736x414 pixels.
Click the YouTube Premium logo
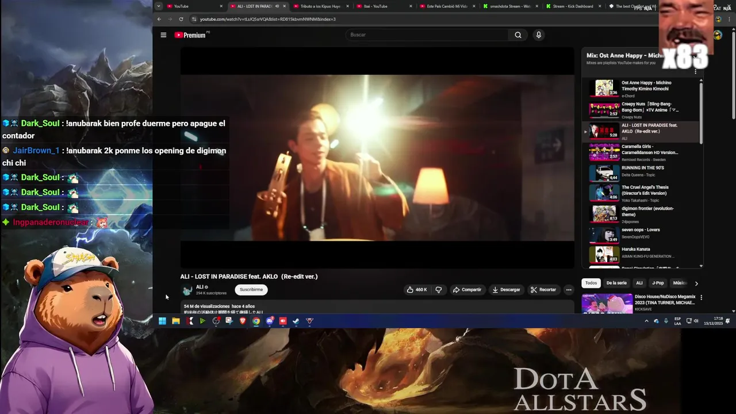[x=191, y=35]
